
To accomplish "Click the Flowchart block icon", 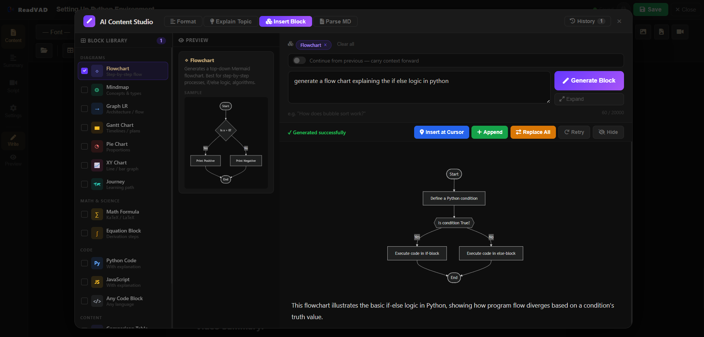I will (x=97, y=71).
